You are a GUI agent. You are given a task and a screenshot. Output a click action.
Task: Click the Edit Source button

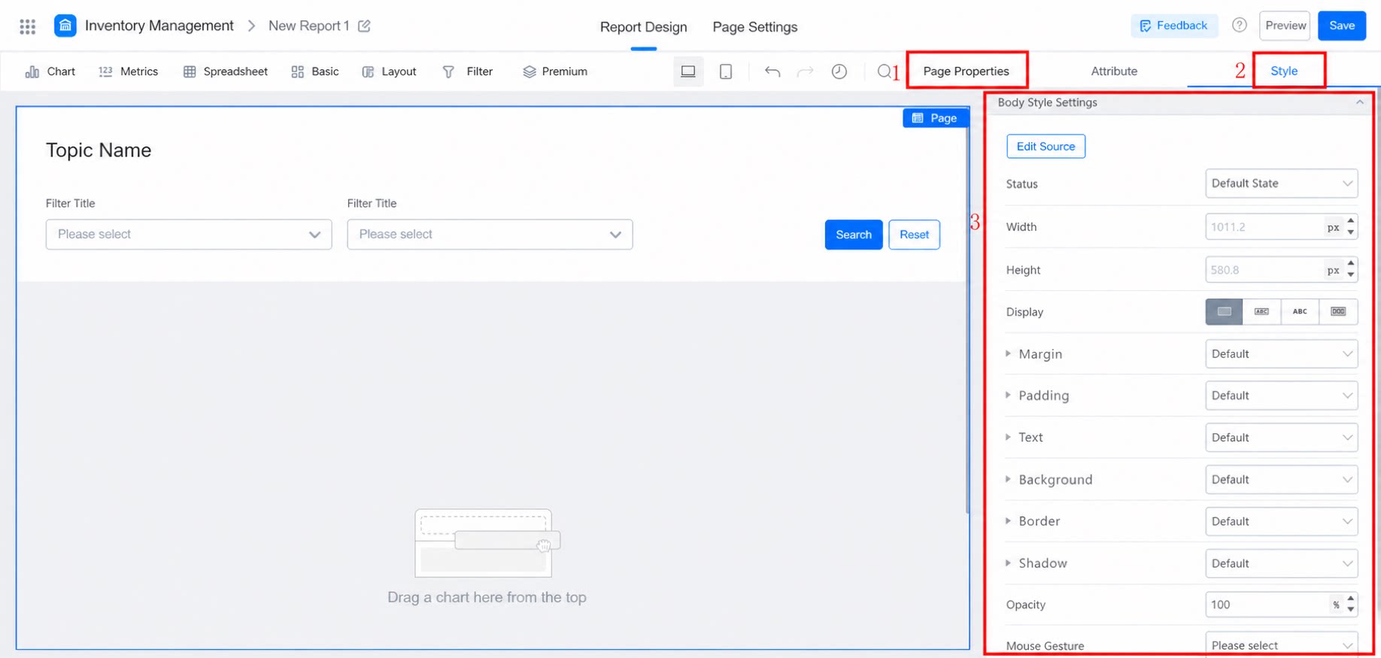[1046, 147]
